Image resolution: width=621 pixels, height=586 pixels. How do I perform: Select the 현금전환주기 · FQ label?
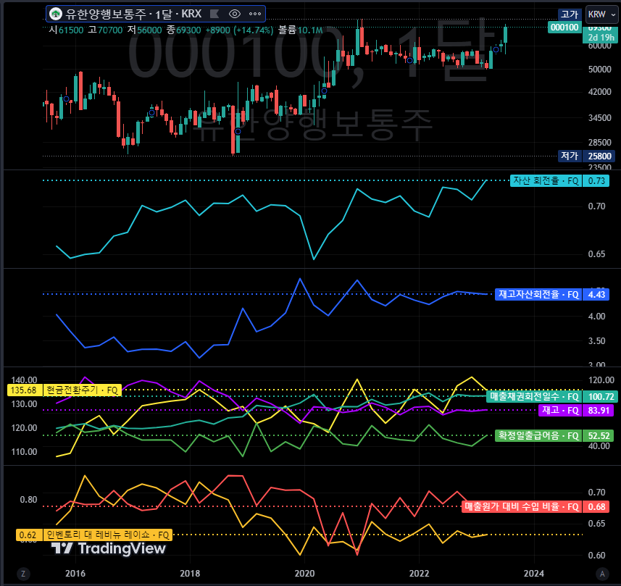[82, 390]
